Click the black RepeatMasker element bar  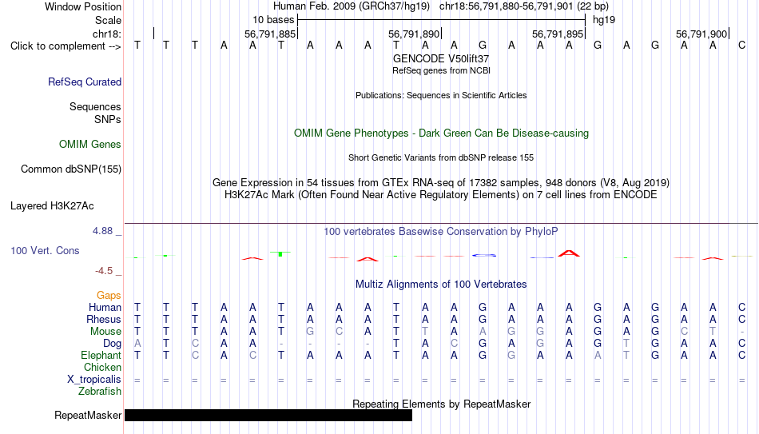[268, 415]
